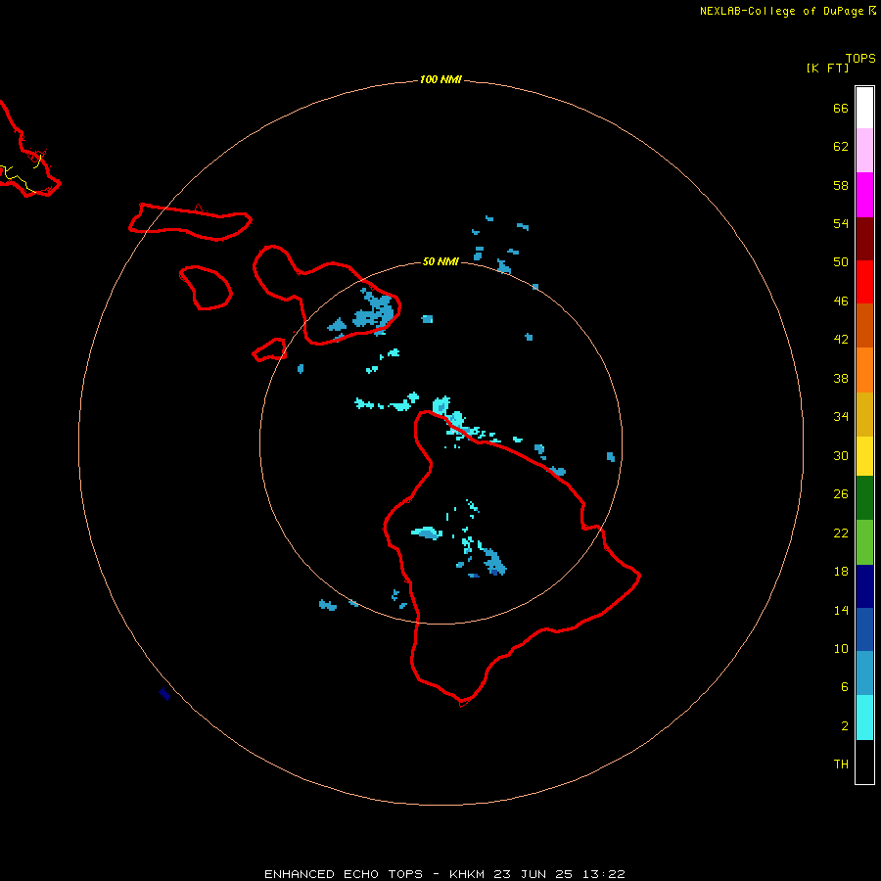
Task: Click the navy swatch between 14 and 18
Action: tap(864, 586)
